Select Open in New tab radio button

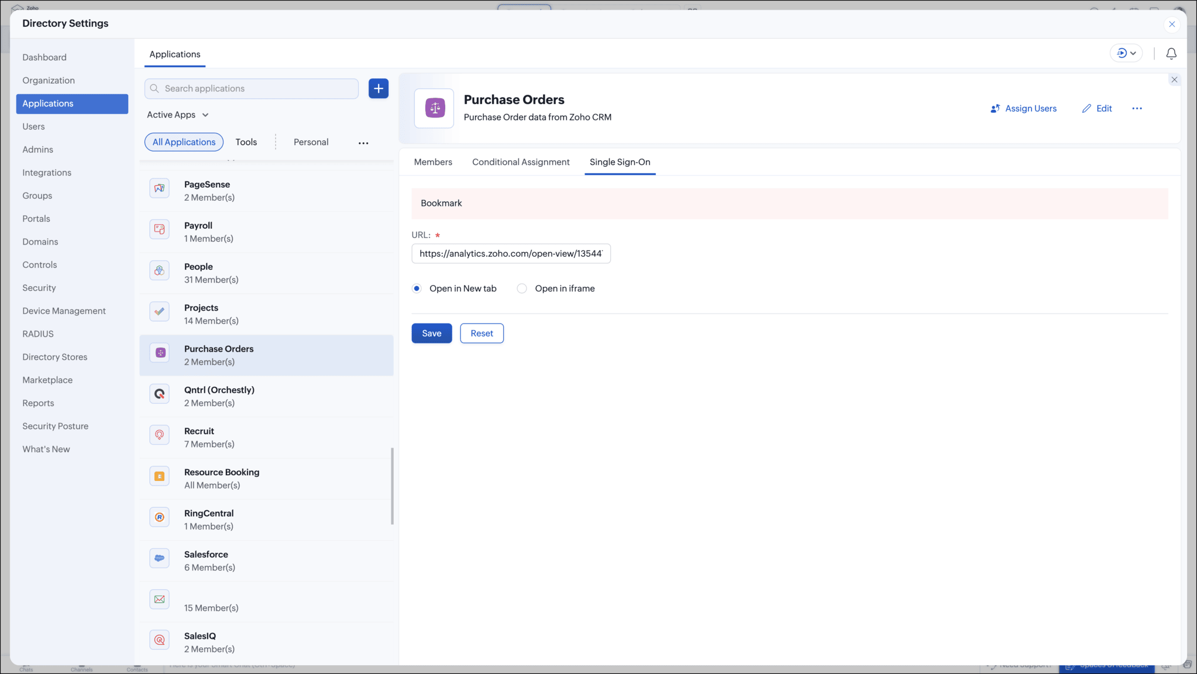pos(417,288)
